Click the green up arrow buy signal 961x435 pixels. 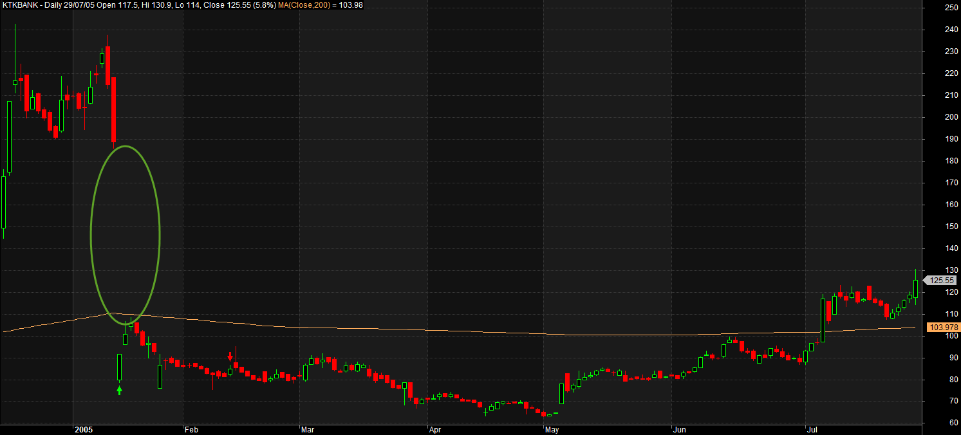coord(119,390)
